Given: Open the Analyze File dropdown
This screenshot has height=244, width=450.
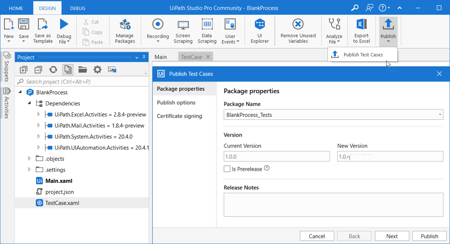Looking at the screenshot, I should 334,31.
